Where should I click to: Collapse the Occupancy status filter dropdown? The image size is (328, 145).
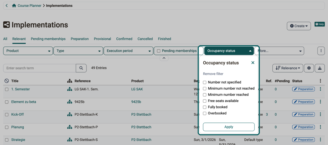(229, 51)
